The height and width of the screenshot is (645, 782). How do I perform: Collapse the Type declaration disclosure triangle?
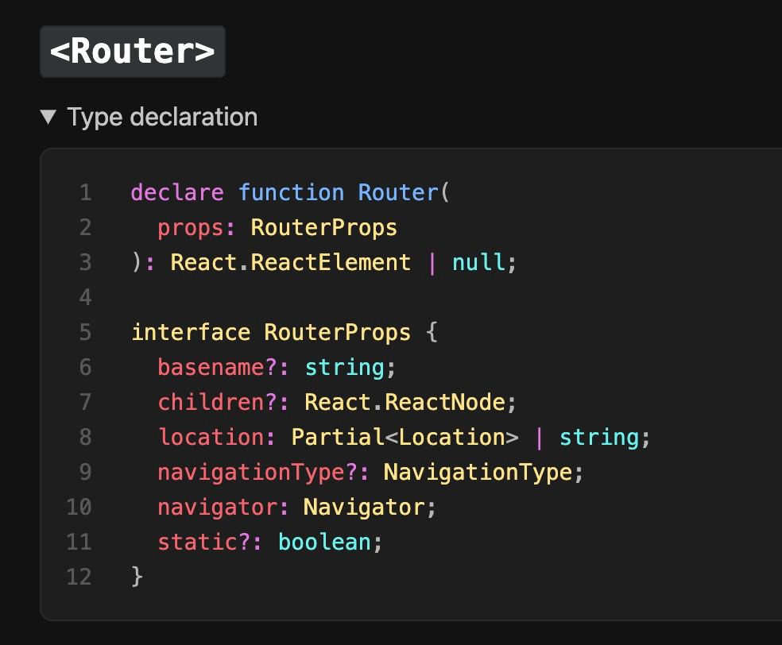[48, 117]
